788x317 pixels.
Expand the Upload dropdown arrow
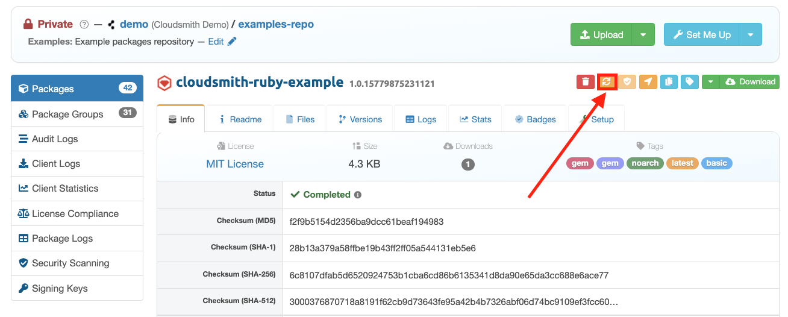(x=643, y=35)
